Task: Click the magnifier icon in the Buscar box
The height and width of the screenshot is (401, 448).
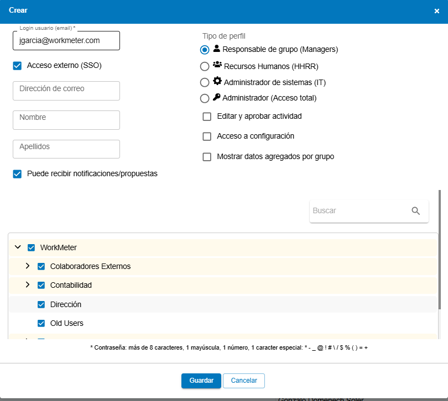Action: pos(416,211)
